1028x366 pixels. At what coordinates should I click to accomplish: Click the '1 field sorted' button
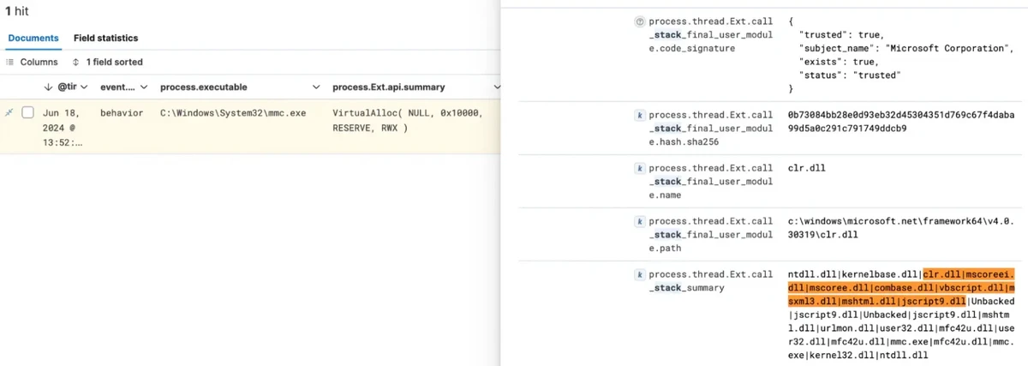108,63
